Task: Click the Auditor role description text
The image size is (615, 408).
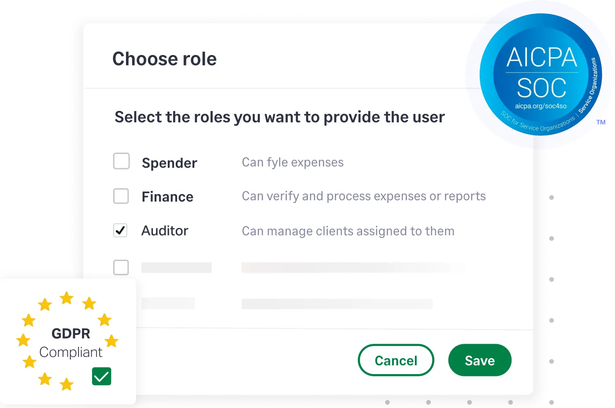Action: tap(348, 231)
